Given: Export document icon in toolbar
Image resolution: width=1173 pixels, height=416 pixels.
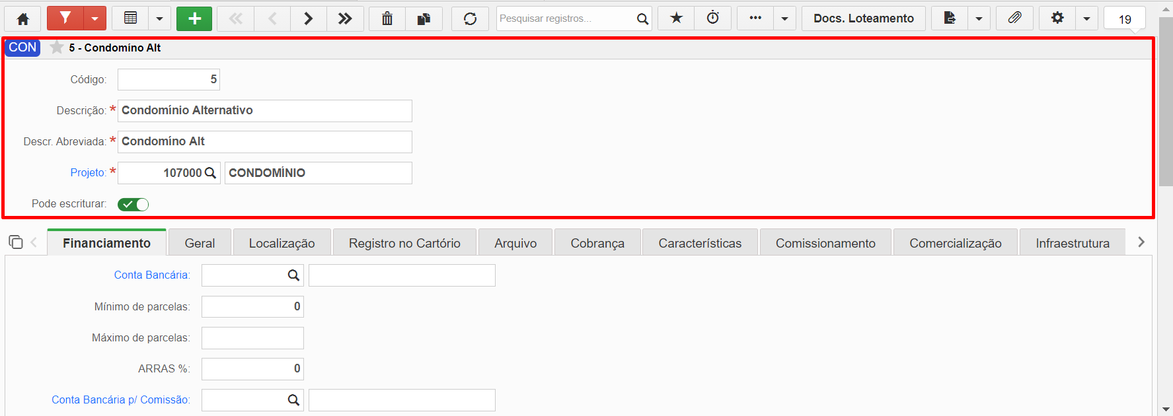Looking at the screenshot, I should point(950,18).
